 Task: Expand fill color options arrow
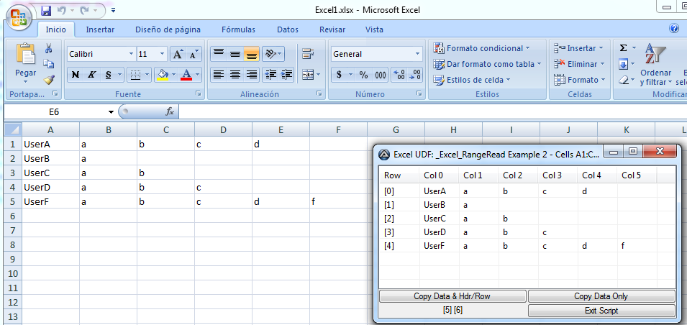point(174,75)
